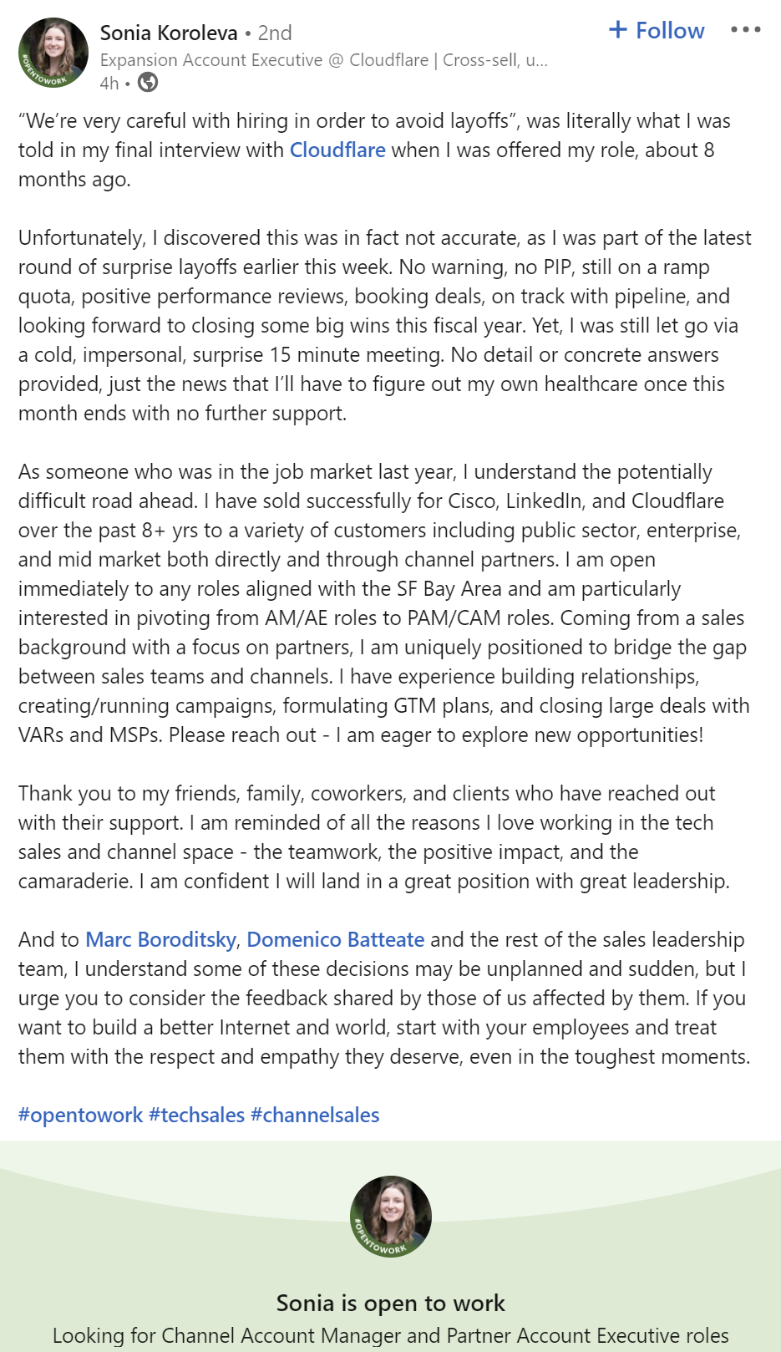The height and width of the screenshot is (1352, 781).
Task: Click the globe public visibility icon
Action: (x=148, y=82)
